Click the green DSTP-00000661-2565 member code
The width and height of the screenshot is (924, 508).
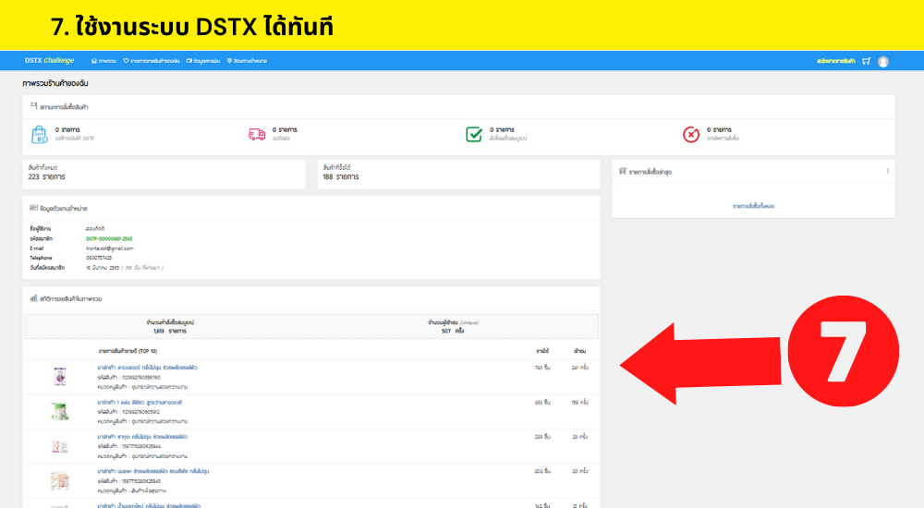(x=109, y=238)
